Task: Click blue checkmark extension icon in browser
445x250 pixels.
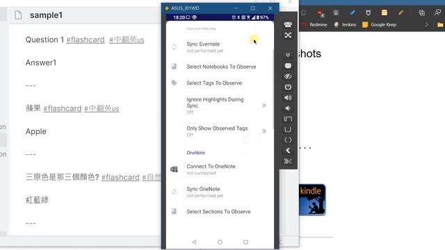Action: [353, 12]
